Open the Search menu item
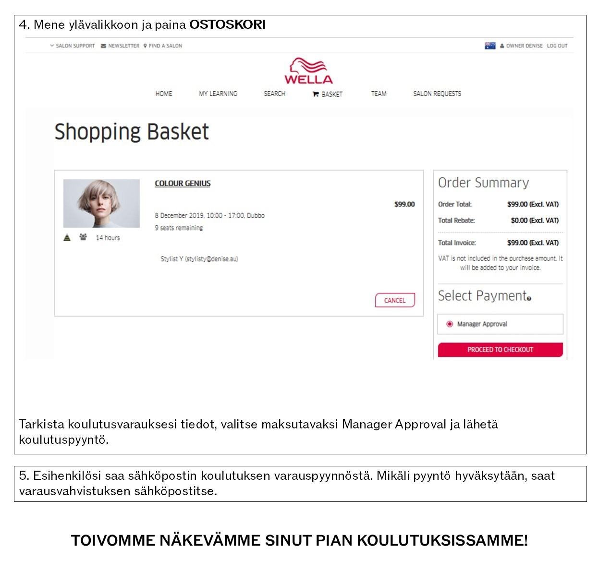This screenshot has height=573, width=599. (x=275, y=94)
